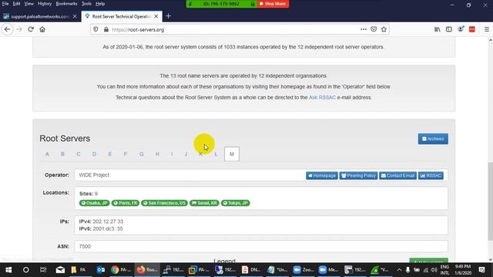493x277 pixels.
Task: Toggle the sidebar view icon
Action: 449,29
